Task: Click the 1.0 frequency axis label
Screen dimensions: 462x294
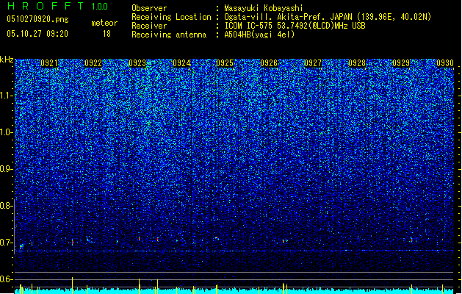Action: (x=6, y=132)
